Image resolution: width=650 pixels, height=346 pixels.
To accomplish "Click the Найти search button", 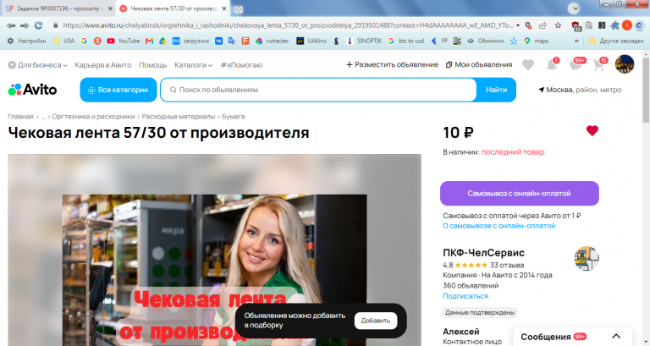I will pyautogui.click(x=496, y=90).
